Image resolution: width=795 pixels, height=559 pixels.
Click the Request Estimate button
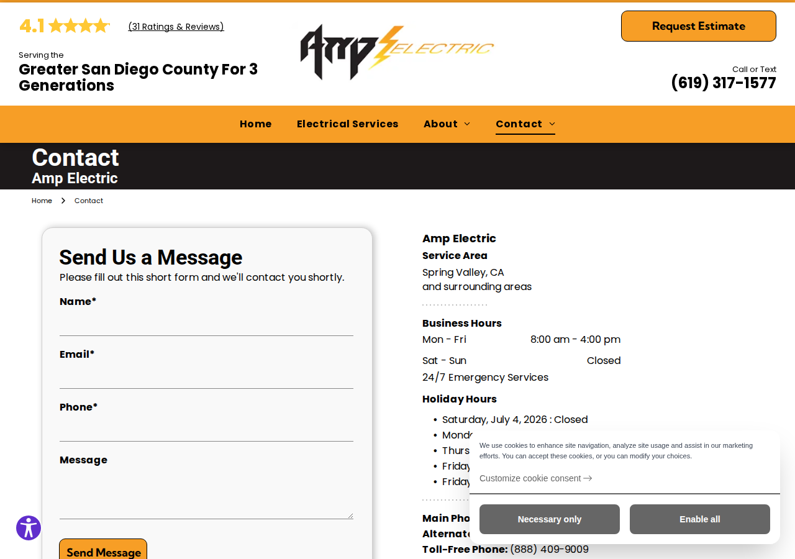(699, 26)
